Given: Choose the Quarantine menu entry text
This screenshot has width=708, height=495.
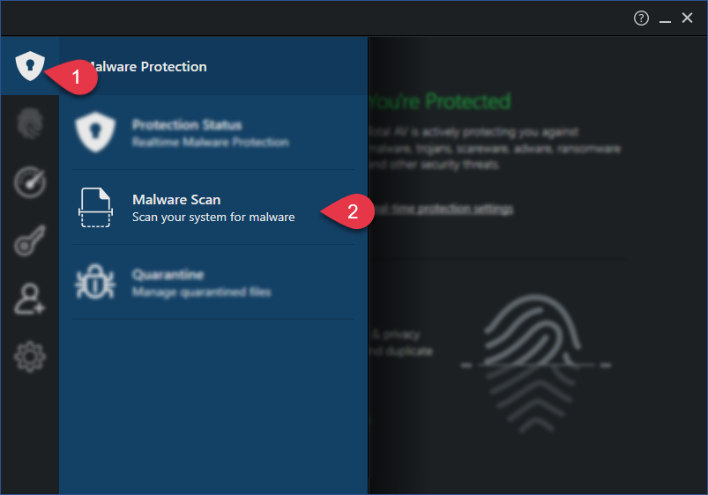Looking at the screenshot, I should click(201, 283).
